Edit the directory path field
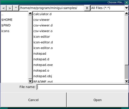 [51, 8]
